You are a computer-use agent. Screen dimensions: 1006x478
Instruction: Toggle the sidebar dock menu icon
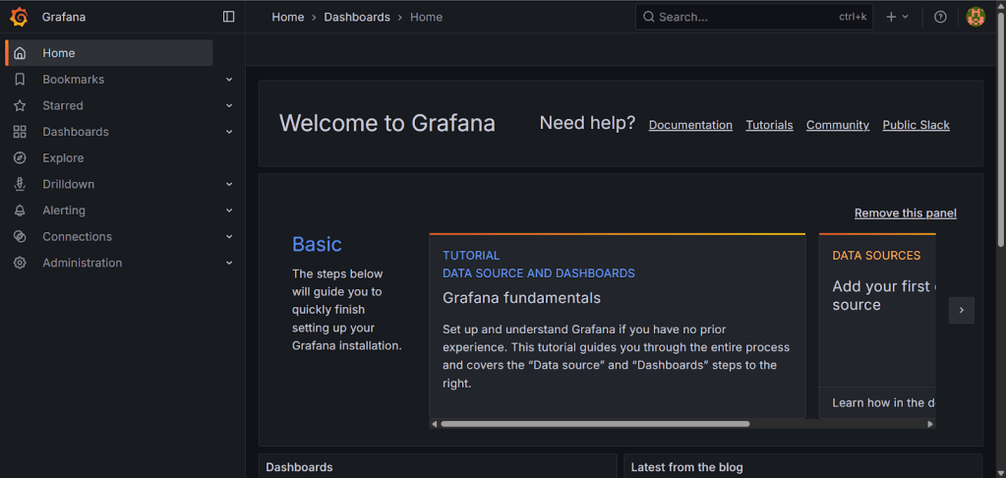pyautogui.click(x=229, y=17)
